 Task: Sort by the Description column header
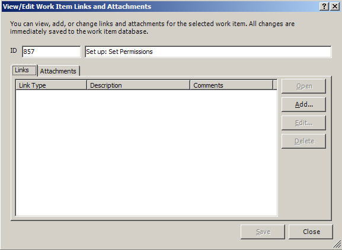point(139,85)
